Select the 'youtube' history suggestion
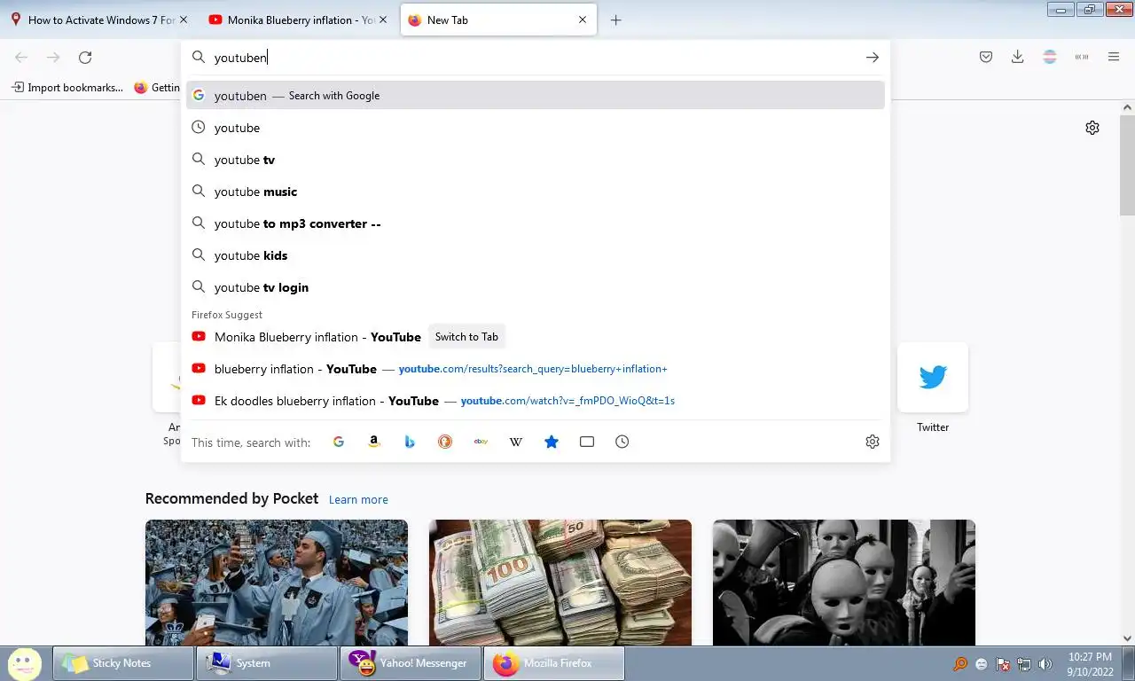 tap(536, 128)
